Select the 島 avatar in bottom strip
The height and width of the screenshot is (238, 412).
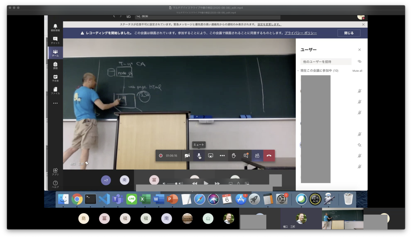pyautogui.click(x=84, y=218)
